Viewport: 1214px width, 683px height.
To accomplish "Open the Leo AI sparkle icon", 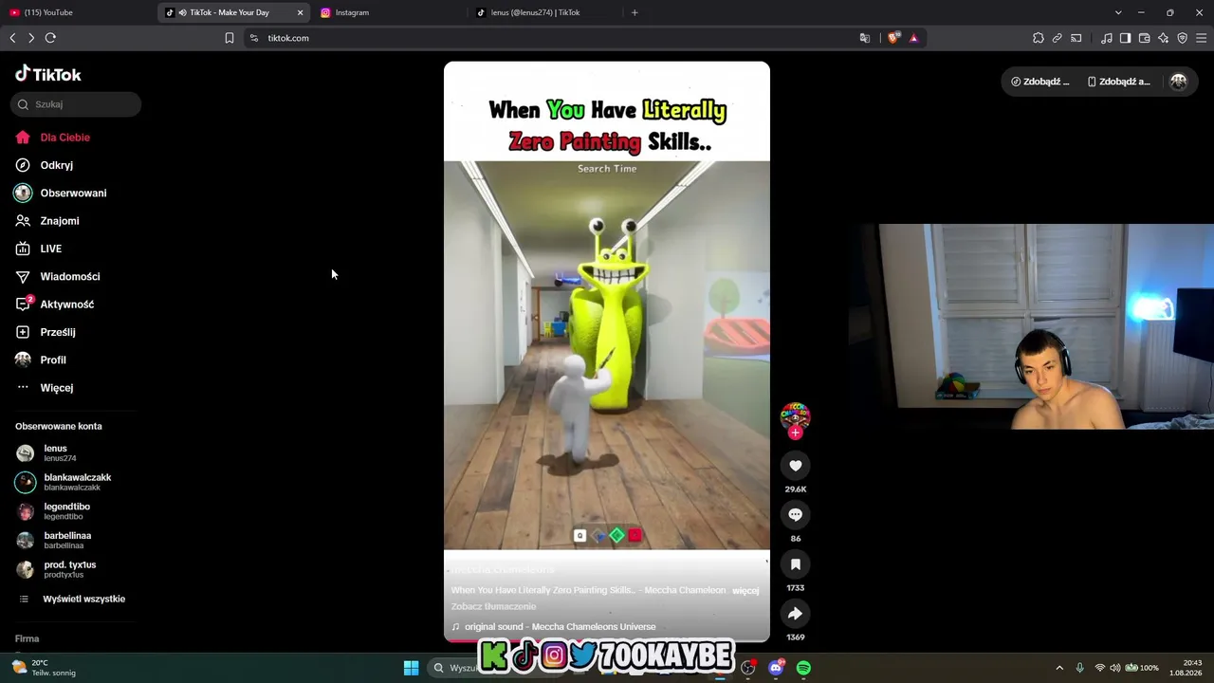I will [1164, 38].
